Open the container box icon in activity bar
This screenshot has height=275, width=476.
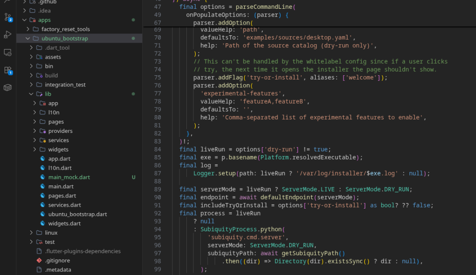click(7, 88)
